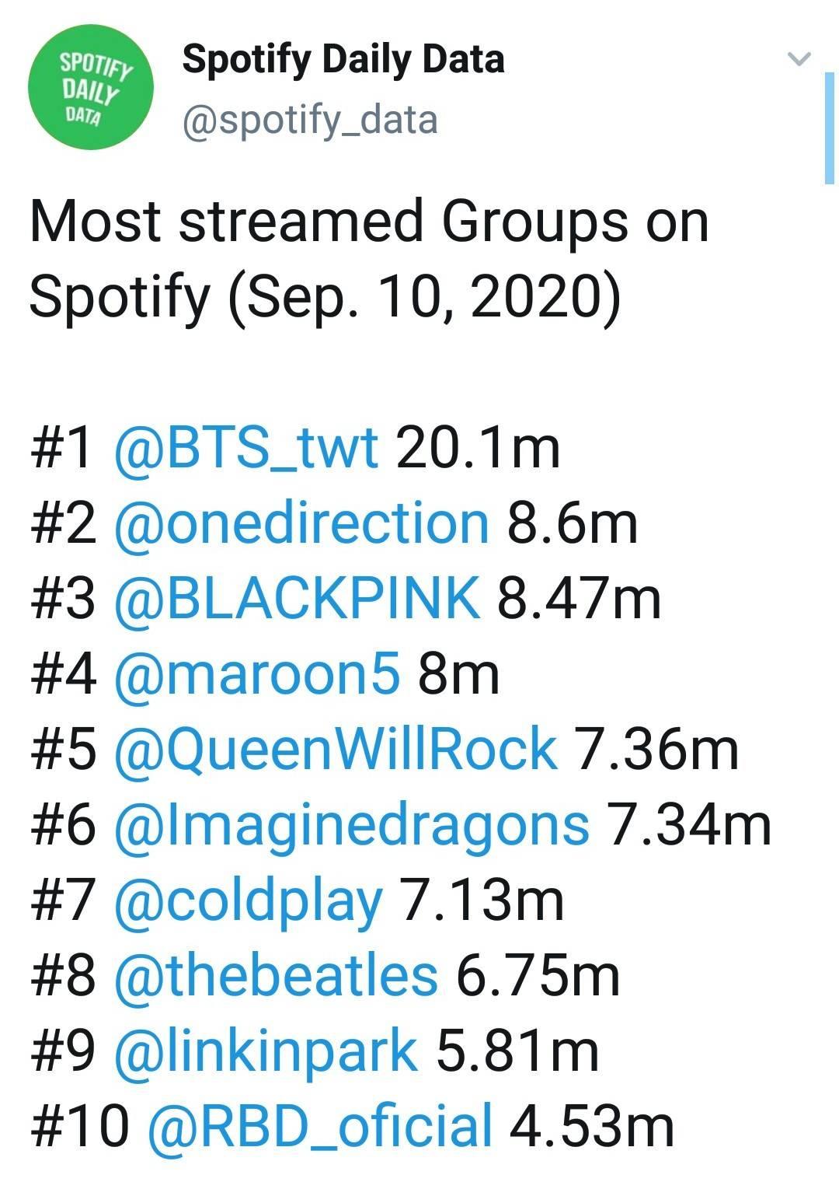
Task: Open the @Imaginedragons mention
Action: pyautogui.click(x=351, y=825)
